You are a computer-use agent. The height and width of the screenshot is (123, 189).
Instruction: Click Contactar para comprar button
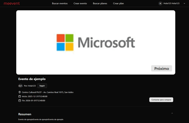[161, 100]
